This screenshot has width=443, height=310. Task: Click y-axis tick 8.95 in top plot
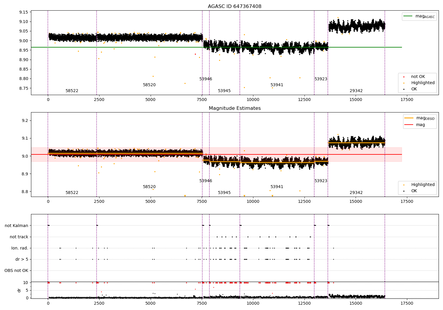(24, 50)
